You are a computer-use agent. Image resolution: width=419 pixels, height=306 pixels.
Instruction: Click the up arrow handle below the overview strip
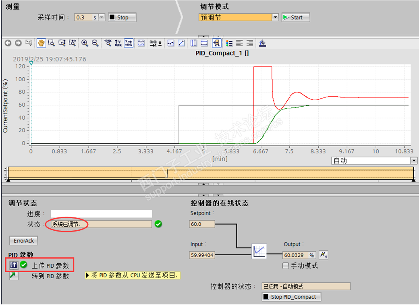pyautogui.click(x=203, y=184)
